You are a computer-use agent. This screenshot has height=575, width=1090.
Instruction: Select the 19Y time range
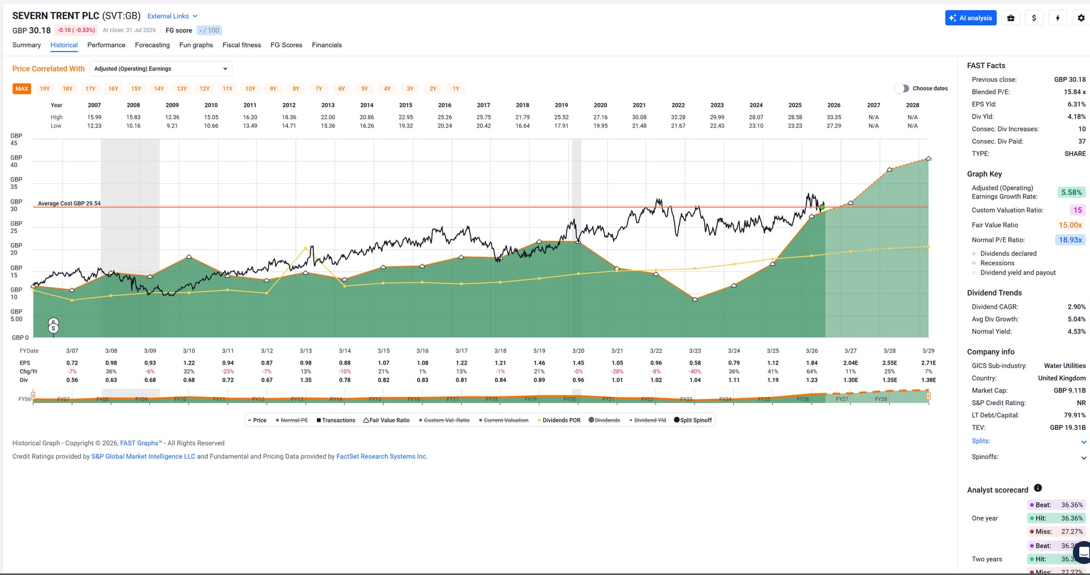(45, 88)
